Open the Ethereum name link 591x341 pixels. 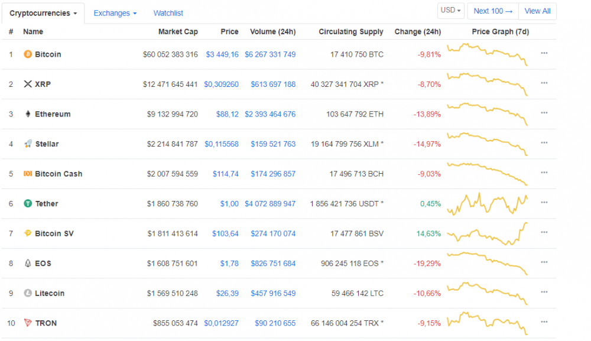click(x=53, y=114)
